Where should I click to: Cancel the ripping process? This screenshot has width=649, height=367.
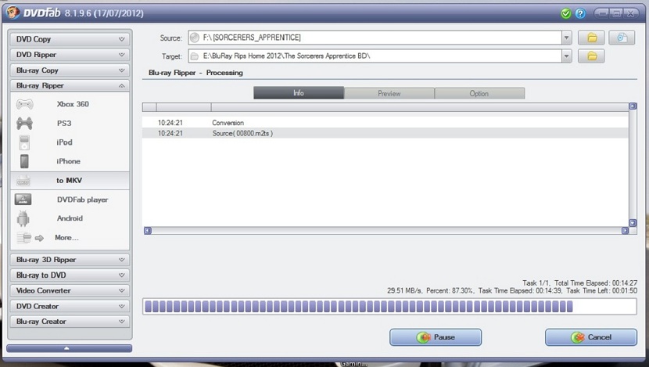pos(591,337)
